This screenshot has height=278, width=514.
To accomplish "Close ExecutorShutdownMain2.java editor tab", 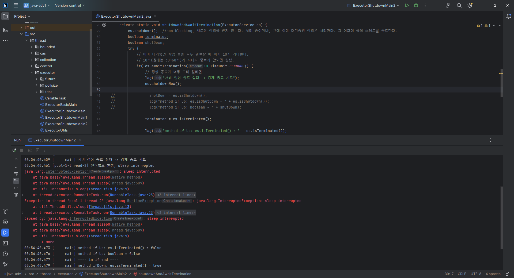I will pos(155,16).
